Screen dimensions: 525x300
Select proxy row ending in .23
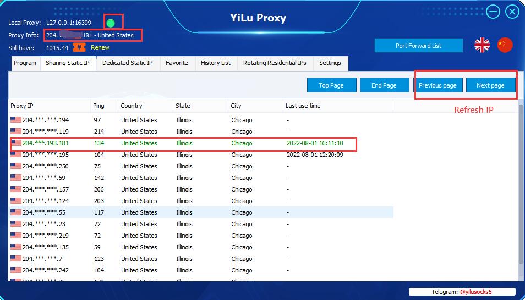(201, 224)
